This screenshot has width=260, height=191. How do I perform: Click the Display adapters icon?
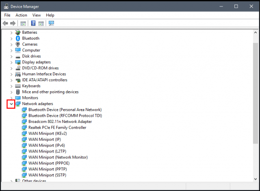[18, 62]
